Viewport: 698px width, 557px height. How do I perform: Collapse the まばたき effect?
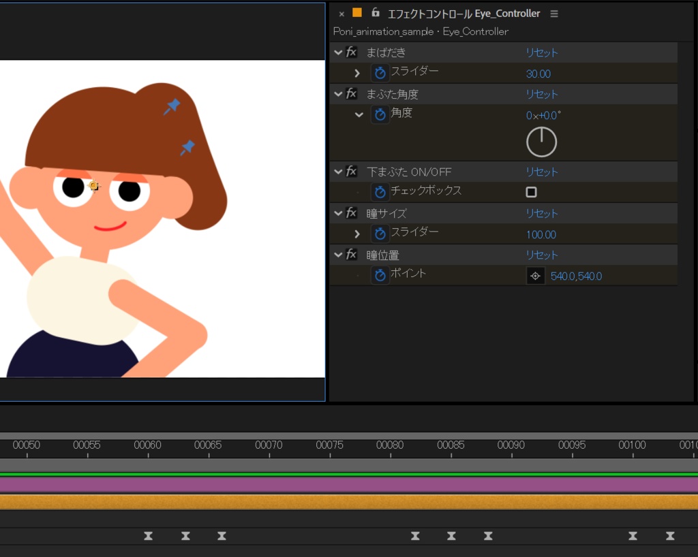click(337, 52)
